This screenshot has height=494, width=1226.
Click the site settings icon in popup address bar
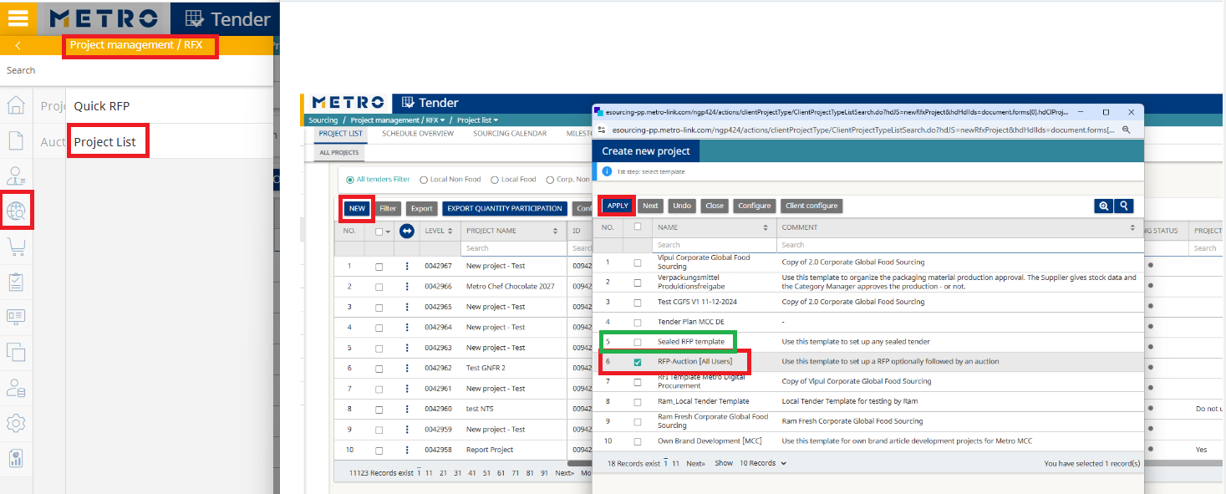603,130
